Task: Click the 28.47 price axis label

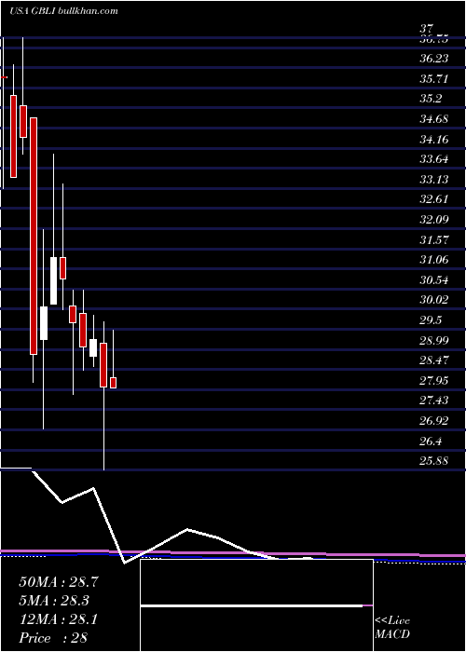Action: point(434,360)
